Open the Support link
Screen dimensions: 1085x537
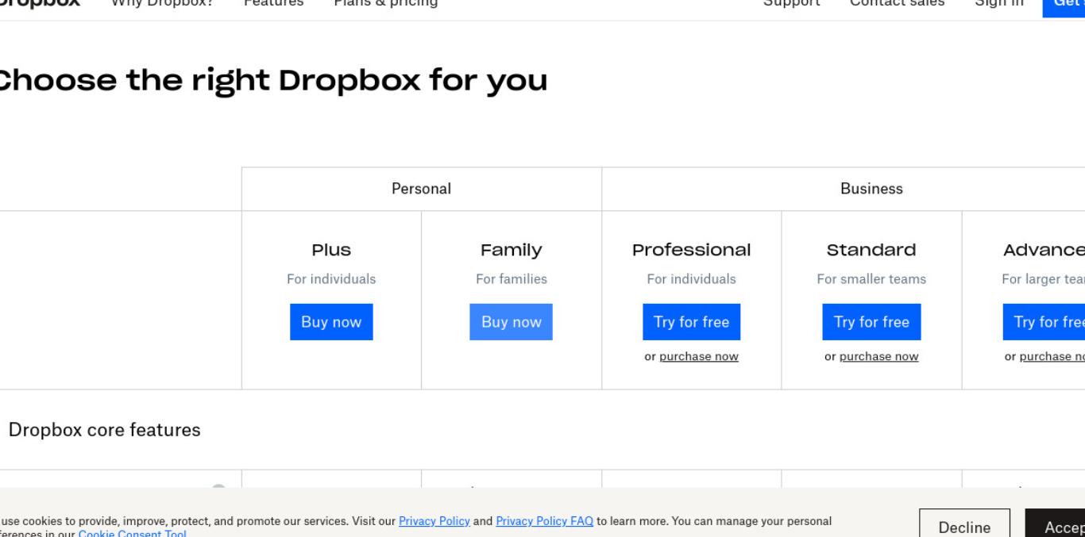791,3
